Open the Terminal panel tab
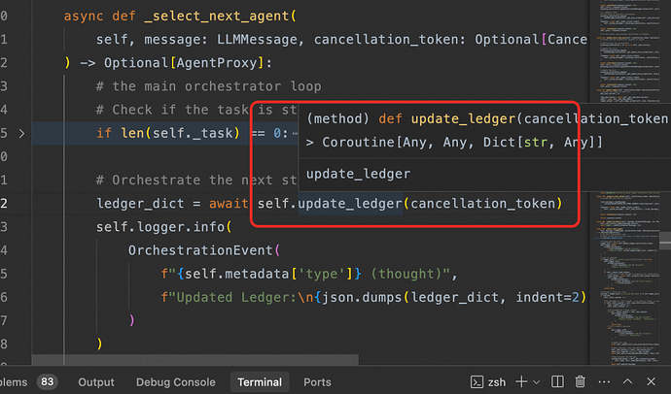Image resolution: width=671 pixels, height=394 pixels. [260, 382]
